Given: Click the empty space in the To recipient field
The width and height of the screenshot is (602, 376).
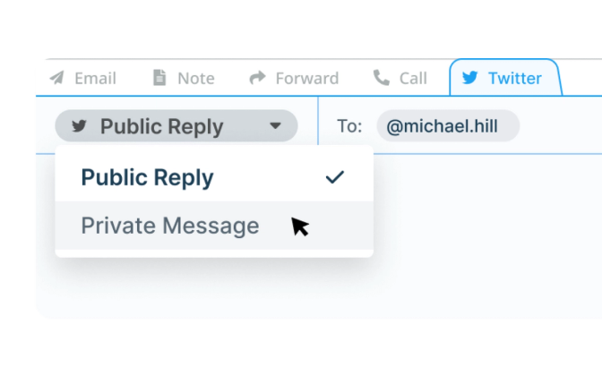Looking at the screenshot, I should 561,126.
